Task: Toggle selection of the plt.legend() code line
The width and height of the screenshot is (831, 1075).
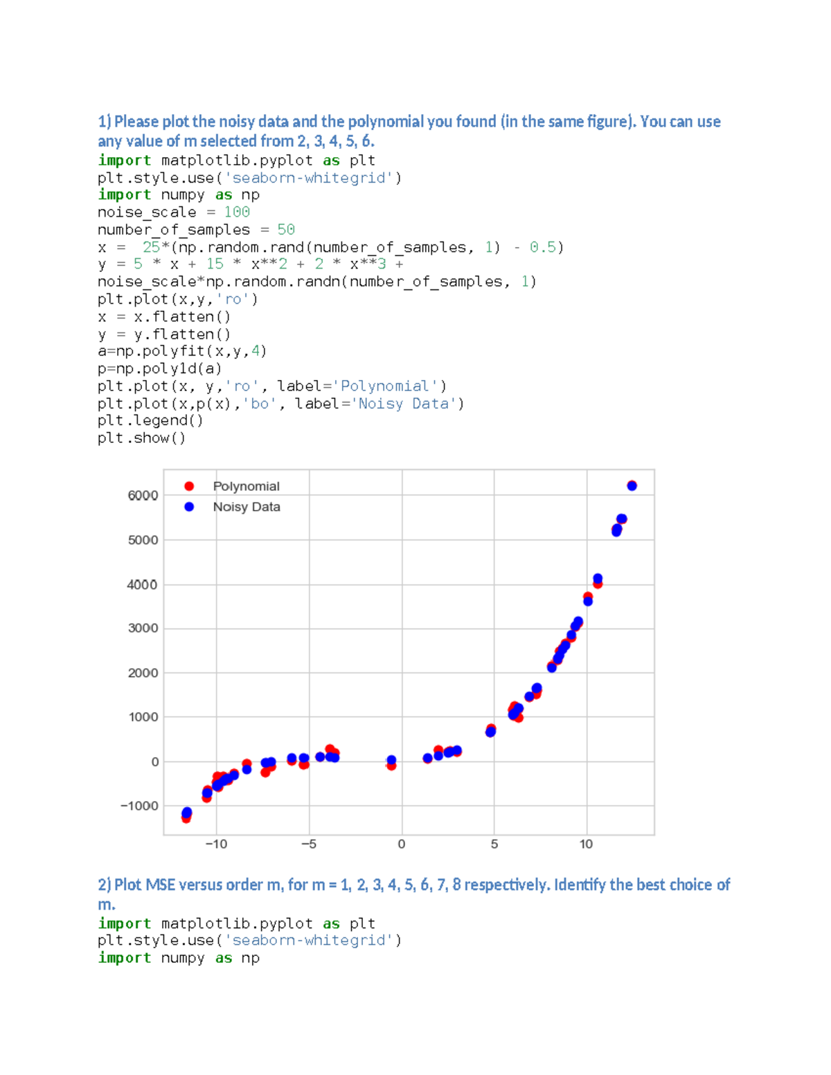Action: pyautogui.click(x=151, y=420)
